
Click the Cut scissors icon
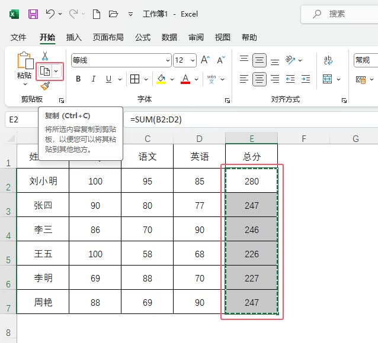click(x=45, y=56)
